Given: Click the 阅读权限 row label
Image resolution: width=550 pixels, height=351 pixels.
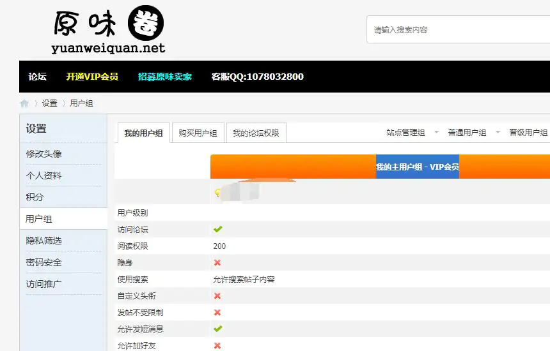Looking at the screenshot, I should [132, 246].
